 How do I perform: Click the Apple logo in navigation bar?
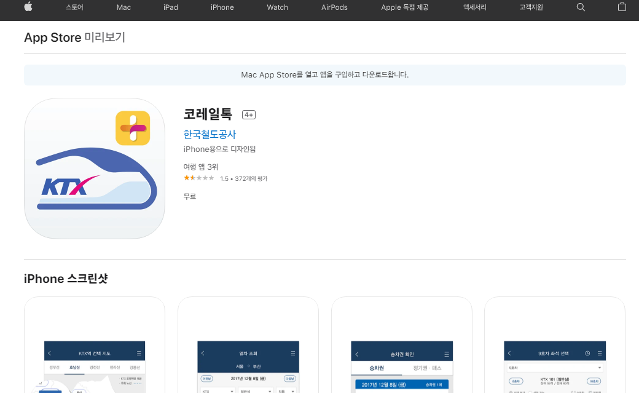(28, 7)
